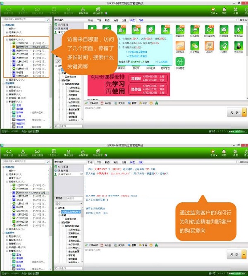
Task: Click the message input area in lower window
Action: [x=155, y=257]
